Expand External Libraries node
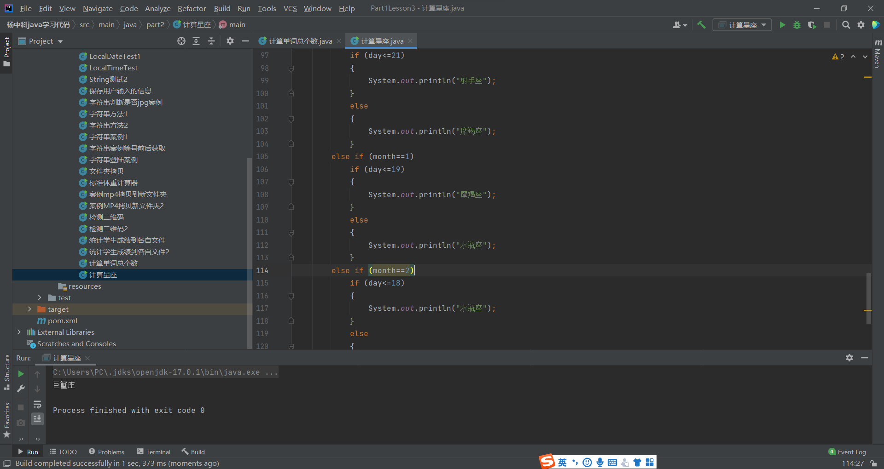884x469 pixels. [x=19, y=332]
